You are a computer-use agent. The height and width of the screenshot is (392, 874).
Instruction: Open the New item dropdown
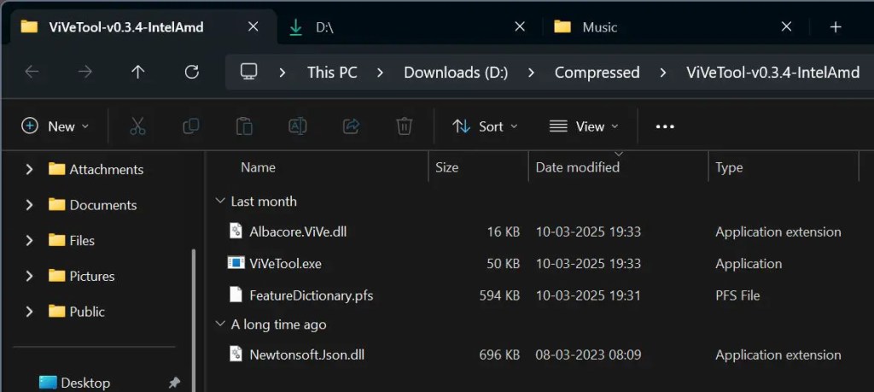(55, 126)
